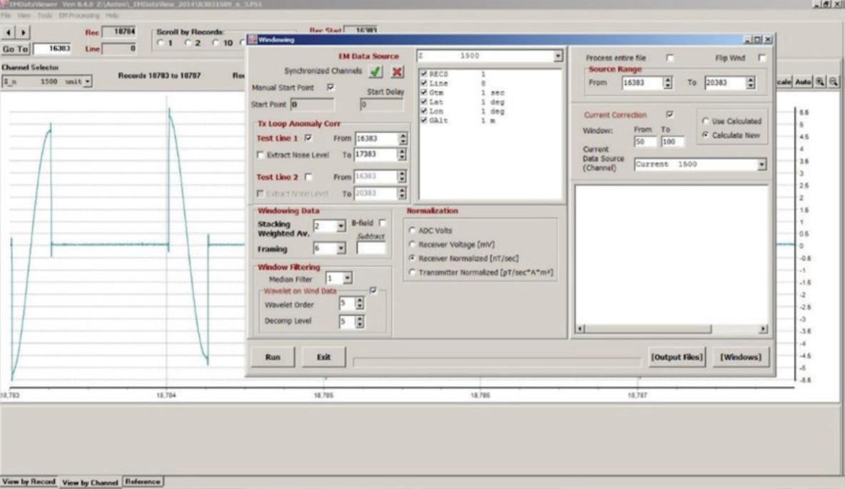The height and width of the screenshot is (489, 845).
Task: Open the EM Processing menu
Action: pyautogui.click(x=79, y=15)
